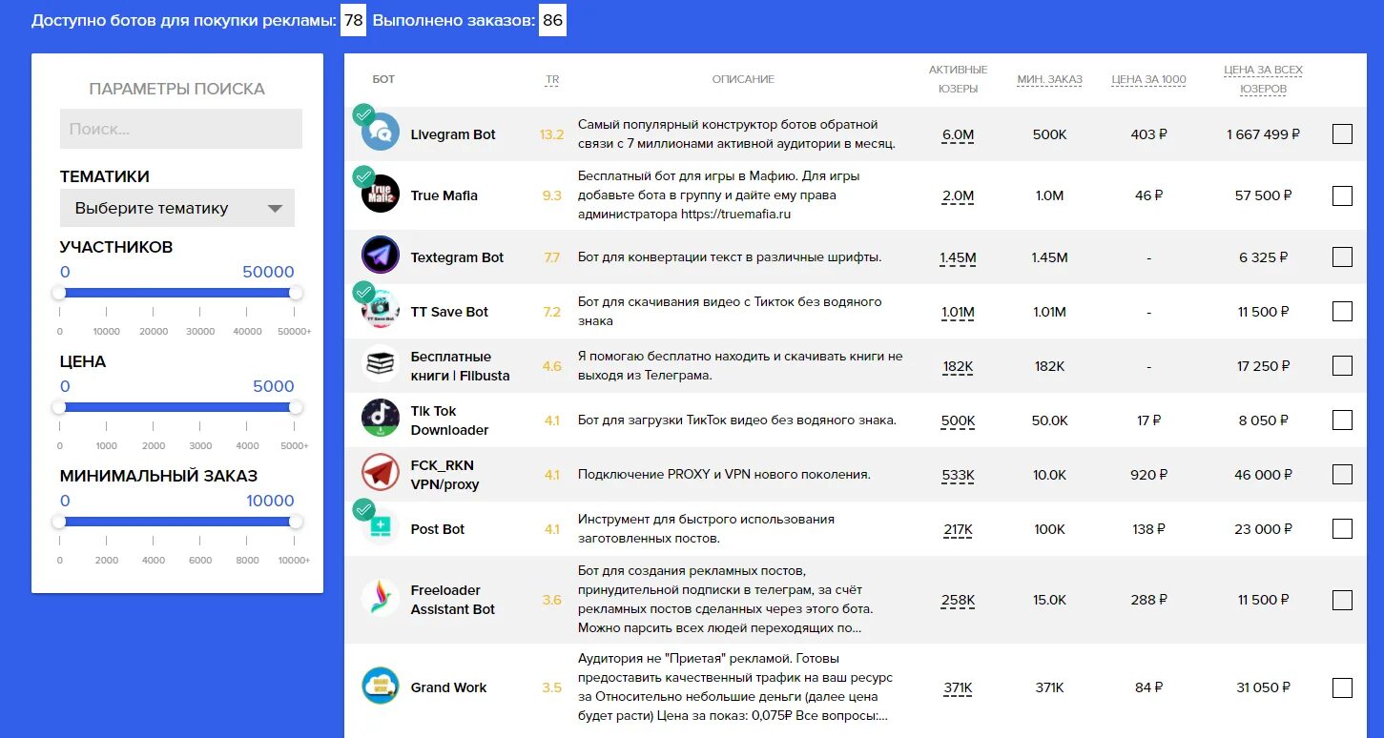Check the Flibusta books row checkbox
The image size is (1384, 738).
point(1342,365)
